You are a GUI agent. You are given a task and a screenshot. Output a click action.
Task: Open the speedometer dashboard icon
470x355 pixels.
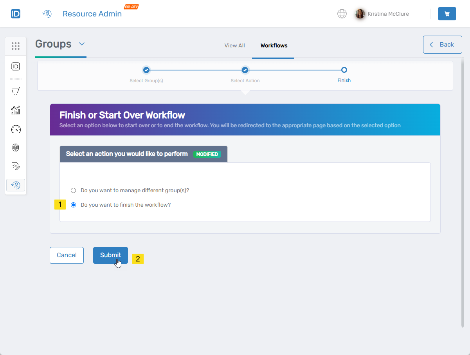pos(16,129)
